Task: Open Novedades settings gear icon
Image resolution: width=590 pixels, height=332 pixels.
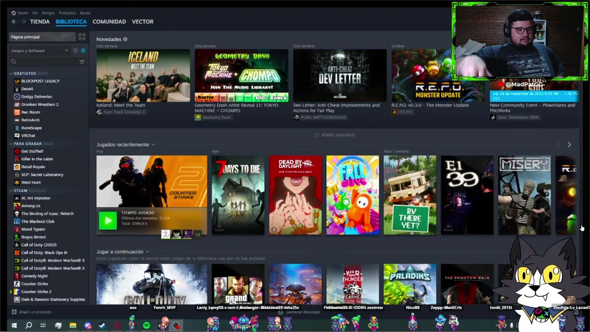Action: click(x=125, y=39)
